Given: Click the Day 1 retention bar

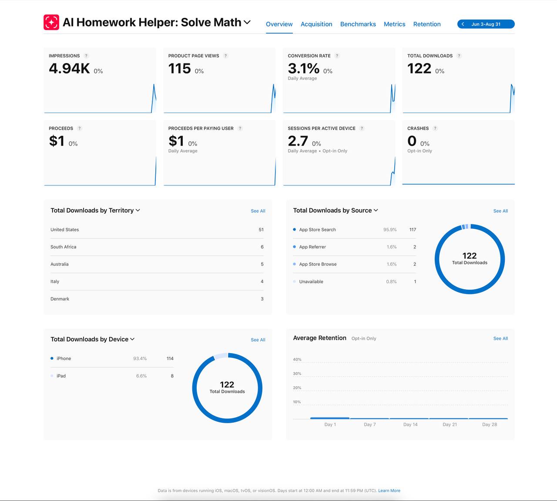Looking at the screenshot, I should pos(330,418).
